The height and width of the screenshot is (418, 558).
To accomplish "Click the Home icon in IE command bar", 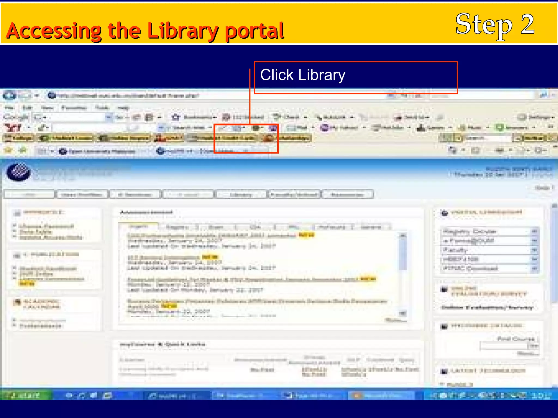I will [453, 150].
